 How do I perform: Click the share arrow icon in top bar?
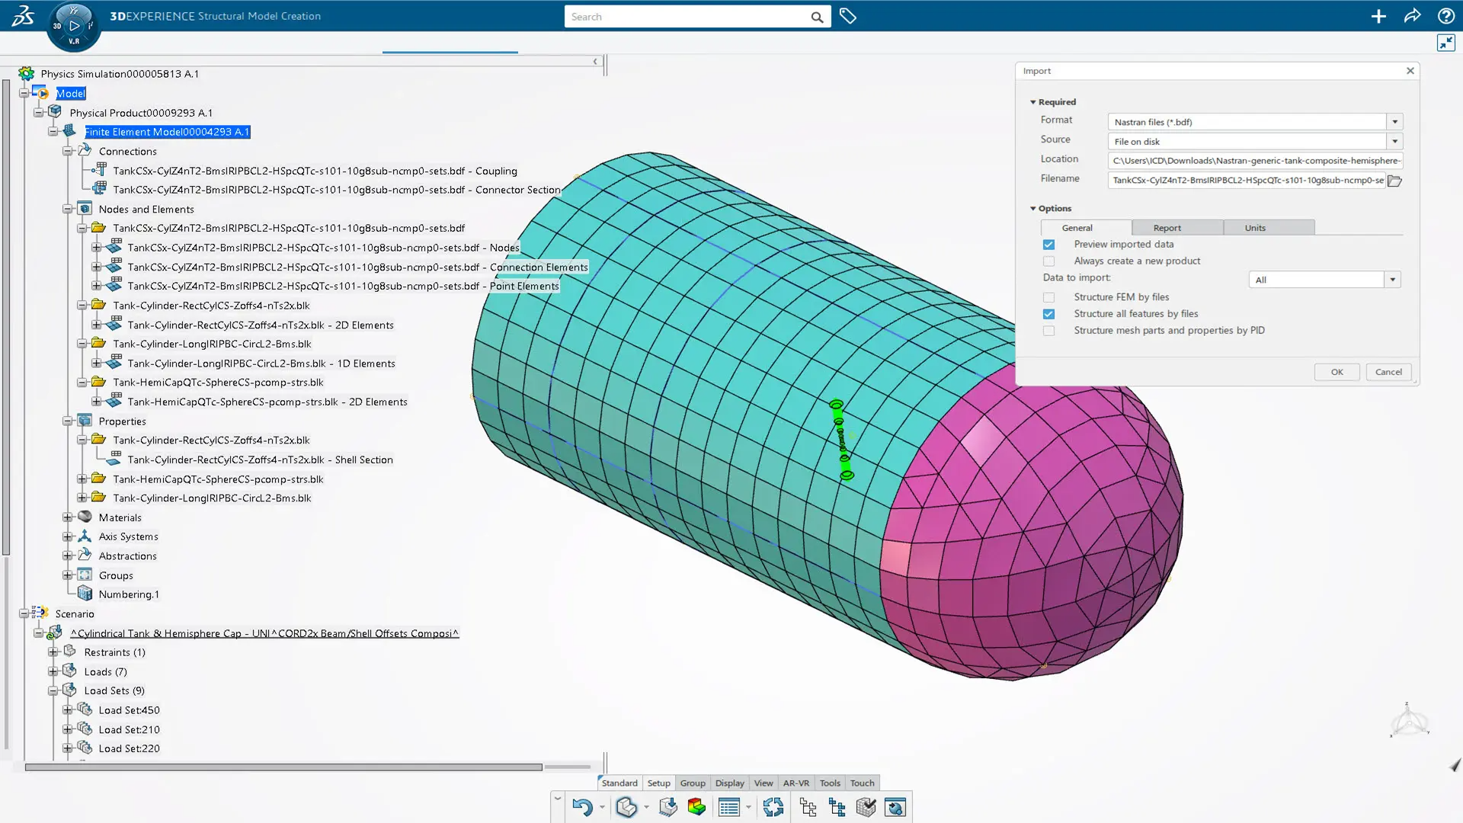pyautogui.click(x=1412, y=16)
